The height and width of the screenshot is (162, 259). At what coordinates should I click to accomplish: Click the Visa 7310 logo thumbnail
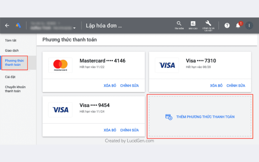[x=167, y=65]
